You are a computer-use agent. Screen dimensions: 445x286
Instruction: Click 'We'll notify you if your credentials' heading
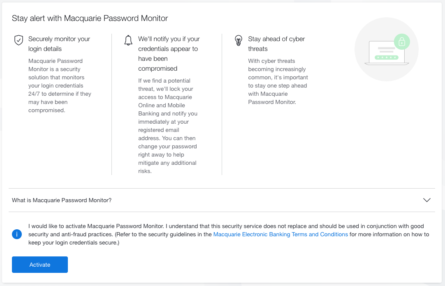point(169,53)
